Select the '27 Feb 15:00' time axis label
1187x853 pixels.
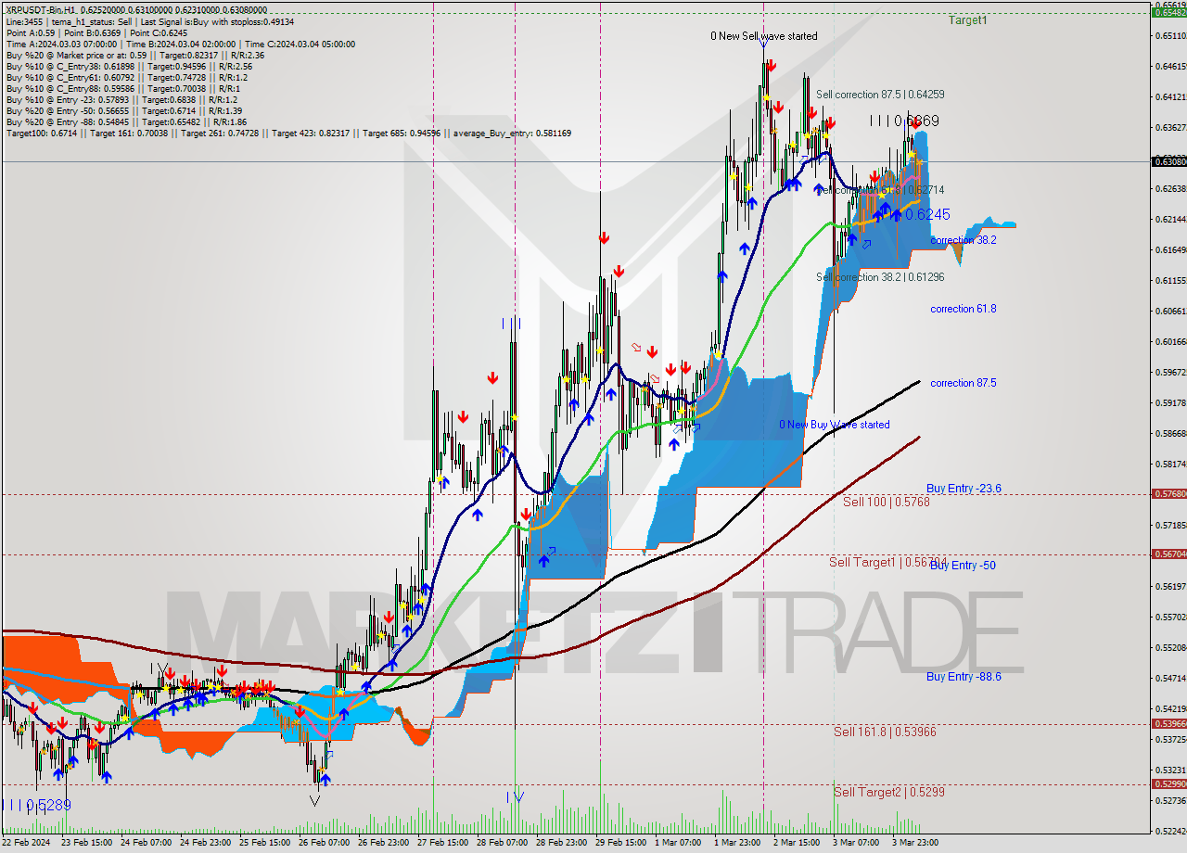click(x=444, y=843)
